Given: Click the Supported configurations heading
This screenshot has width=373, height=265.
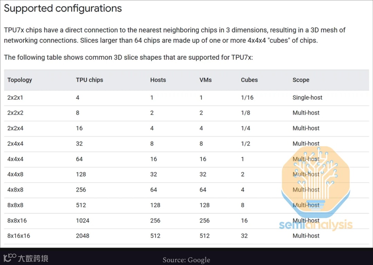Looking at the screenshot, I should pyautogui.click(x=63, y=8).
